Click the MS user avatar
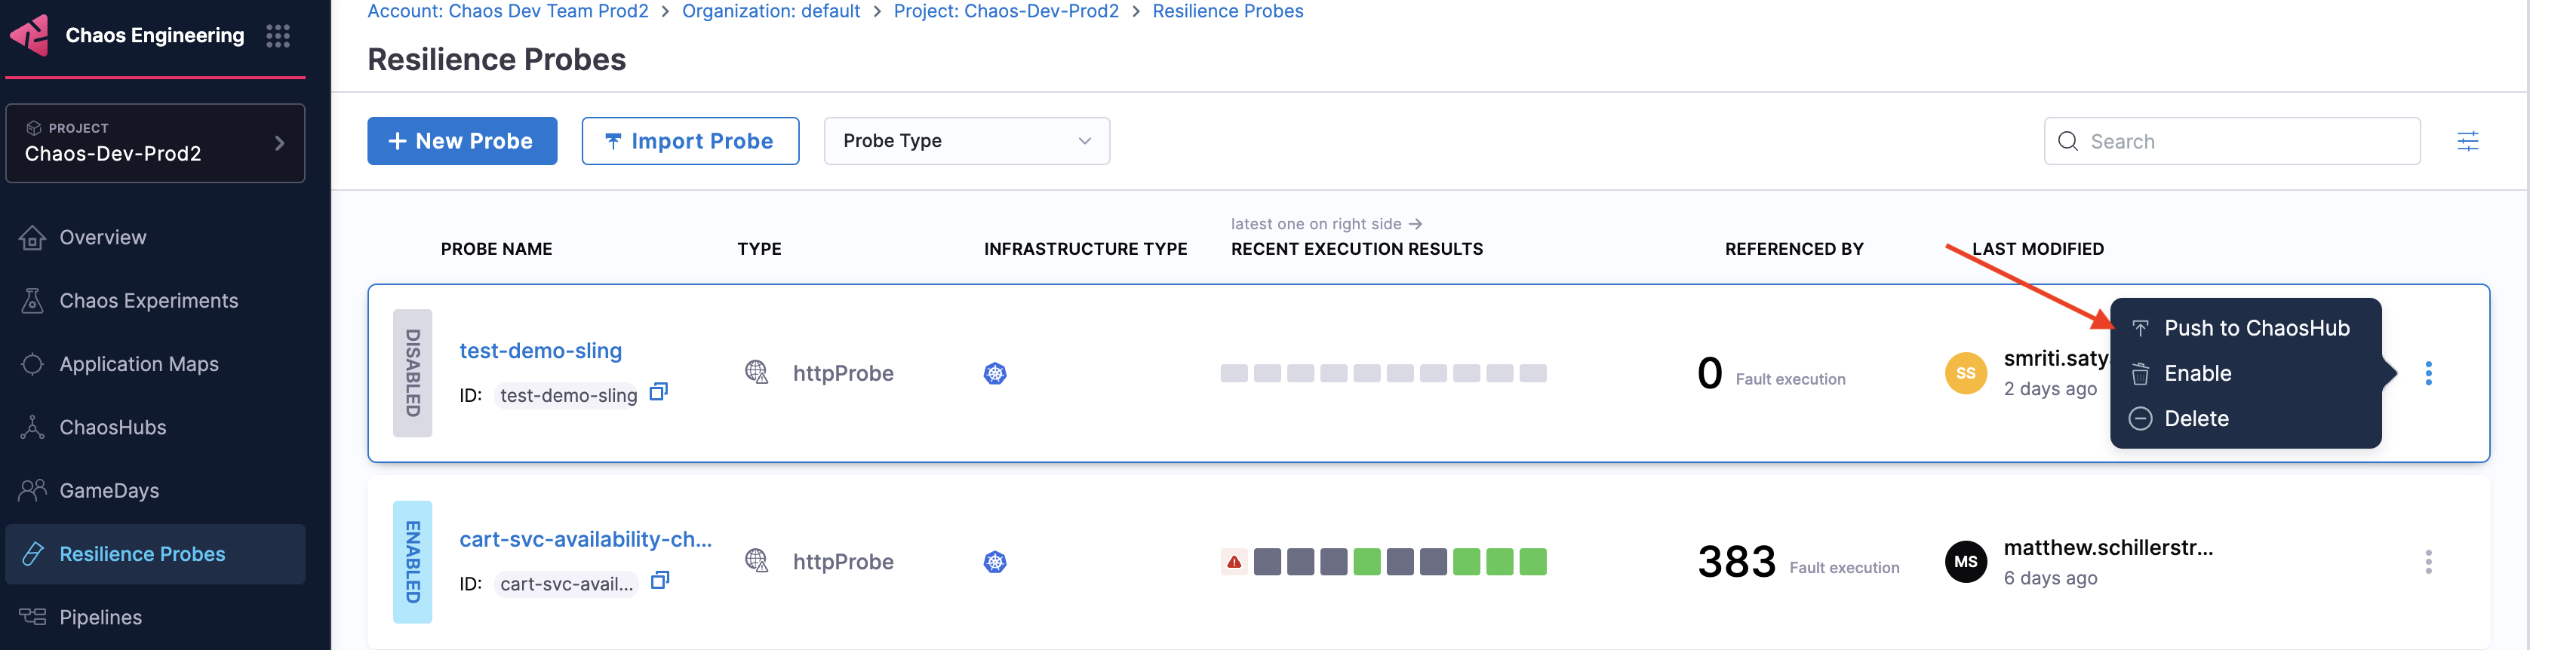Viewport: 2576px width, 650px height. (1965, 562)
